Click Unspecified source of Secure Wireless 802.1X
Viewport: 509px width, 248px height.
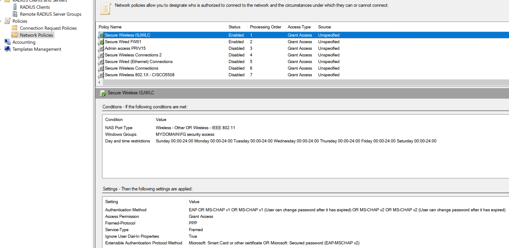pos(329,75)
